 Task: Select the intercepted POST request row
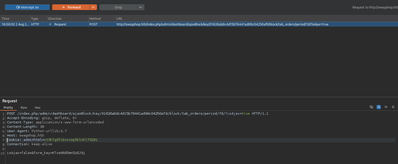click(180, 24)
